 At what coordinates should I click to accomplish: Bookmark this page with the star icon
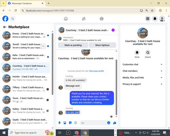tap(152, 11)
